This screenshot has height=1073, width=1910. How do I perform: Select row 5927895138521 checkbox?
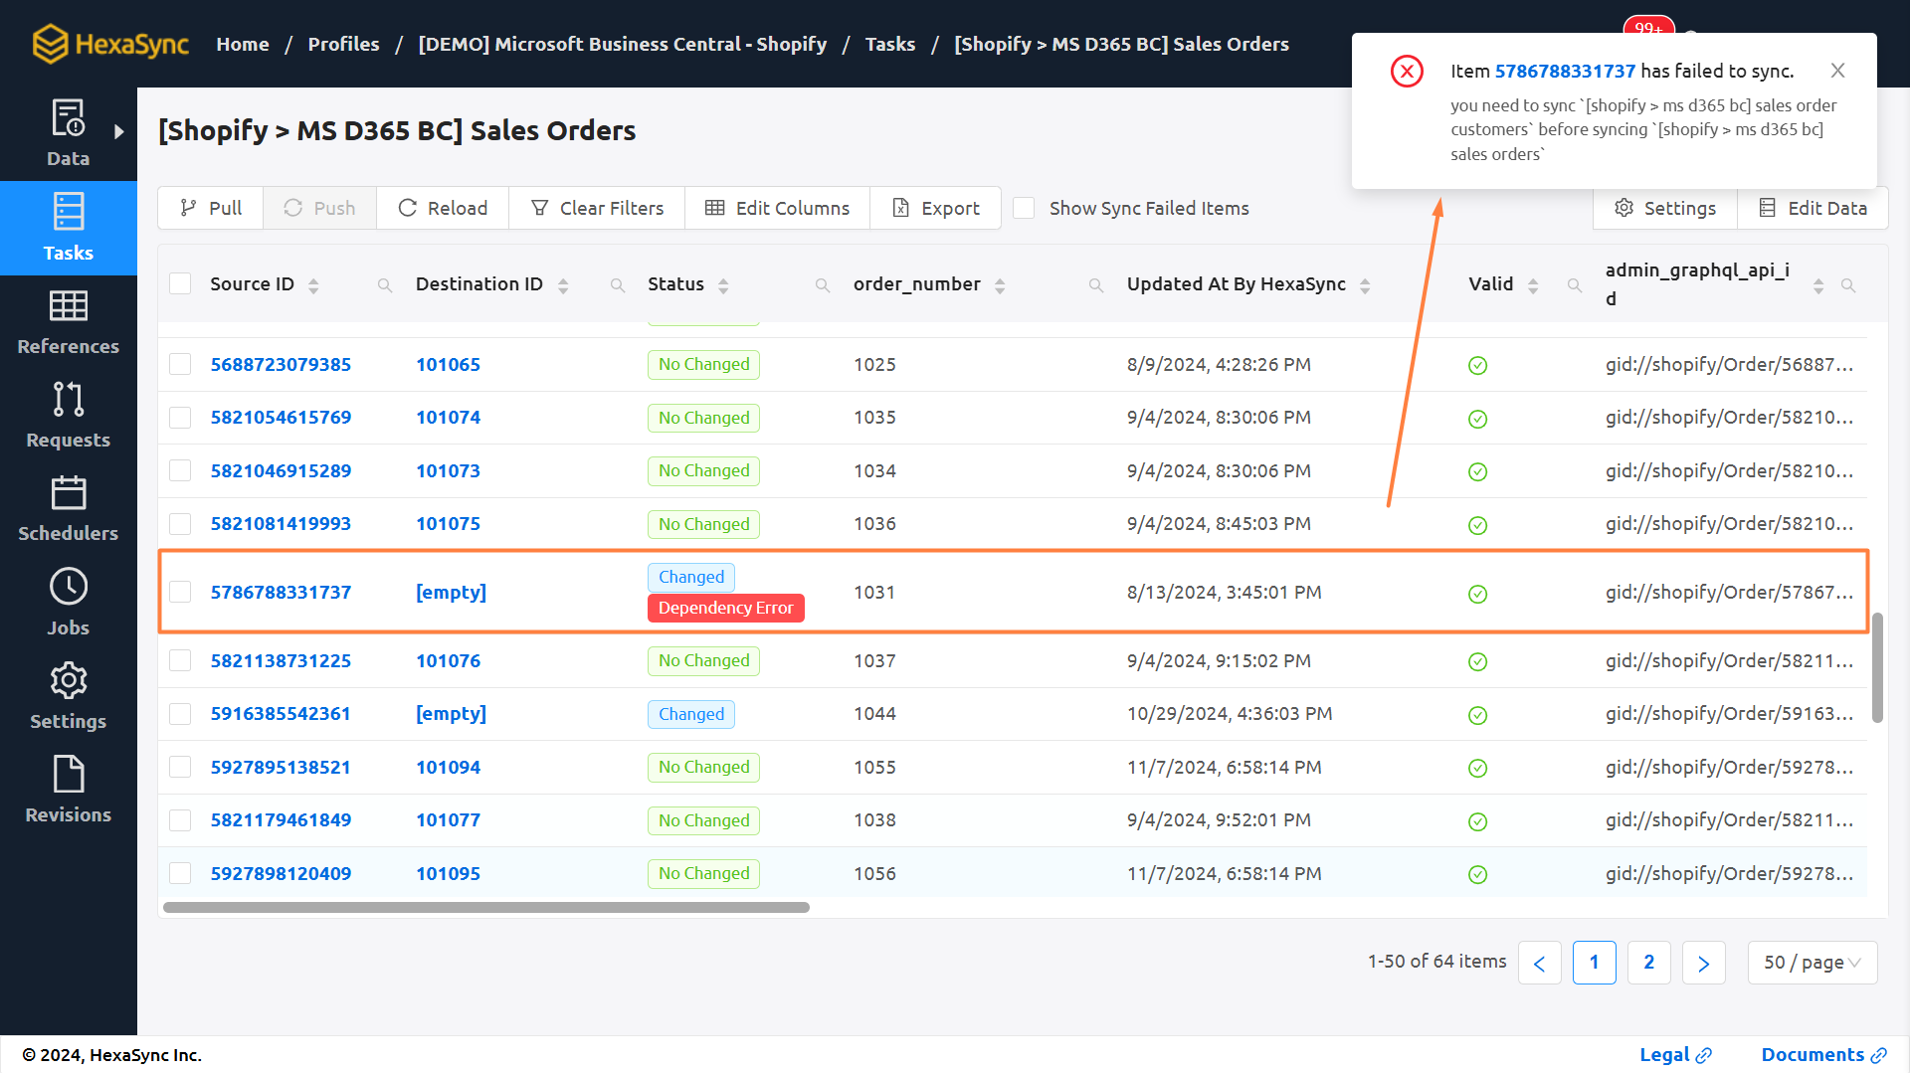point(180,767)
